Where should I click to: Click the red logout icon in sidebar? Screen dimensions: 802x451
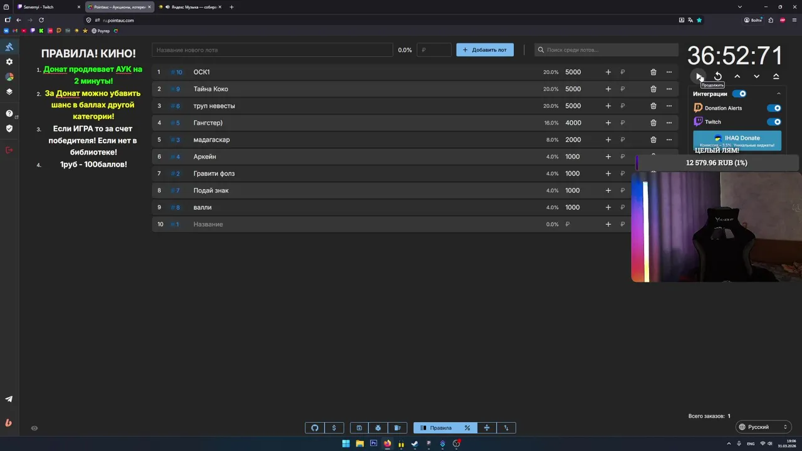pyautogui.click(x=9, y=150)
